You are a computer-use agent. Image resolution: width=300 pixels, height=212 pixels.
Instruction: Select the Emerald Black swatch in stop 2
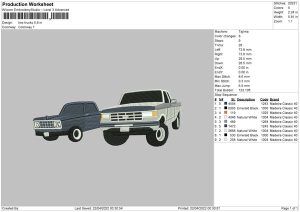tap(226, 108)
